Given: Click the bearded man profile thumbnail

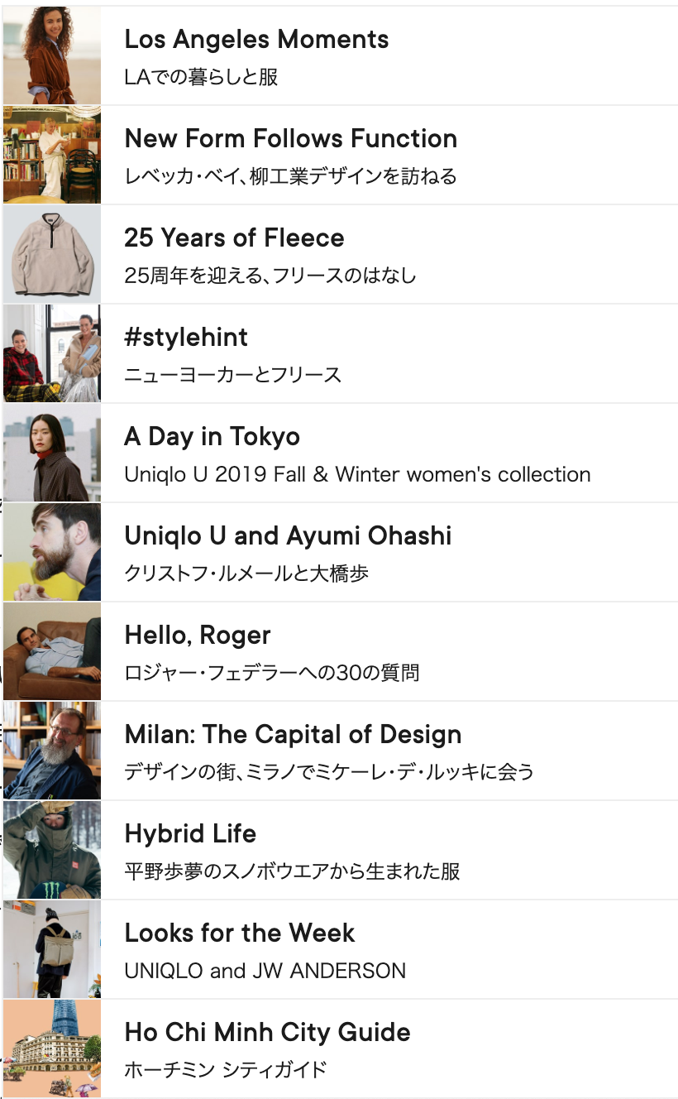Looking at the screenshot, I should click(51, 552).
